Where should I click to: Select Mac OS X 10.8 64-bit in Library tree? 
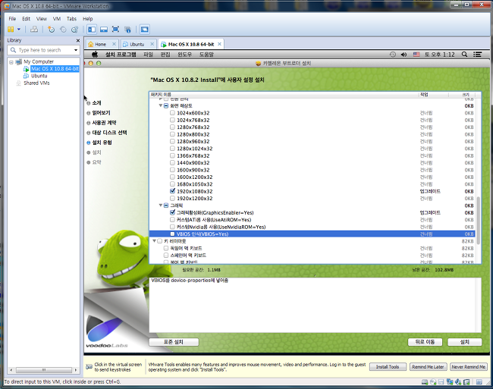pos(55,68)
